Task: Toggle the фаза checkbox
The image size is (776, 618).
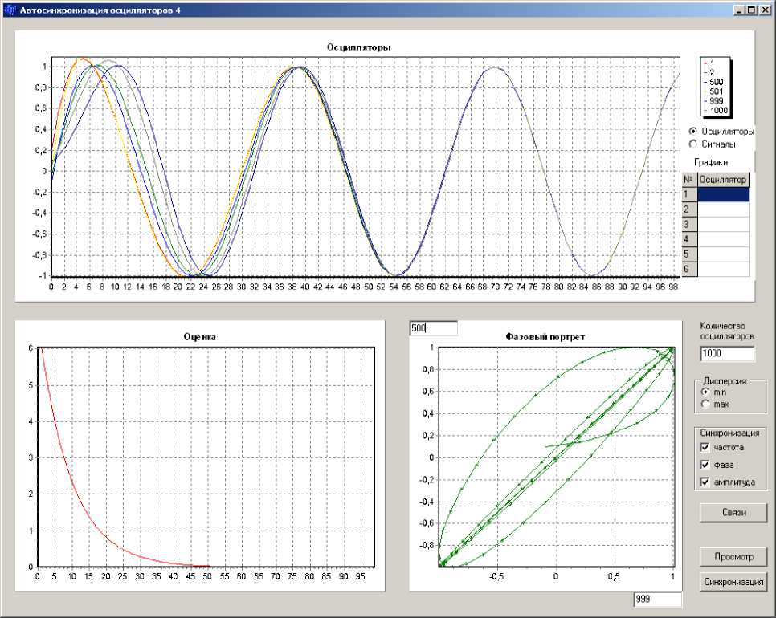Action: [705, 465]
